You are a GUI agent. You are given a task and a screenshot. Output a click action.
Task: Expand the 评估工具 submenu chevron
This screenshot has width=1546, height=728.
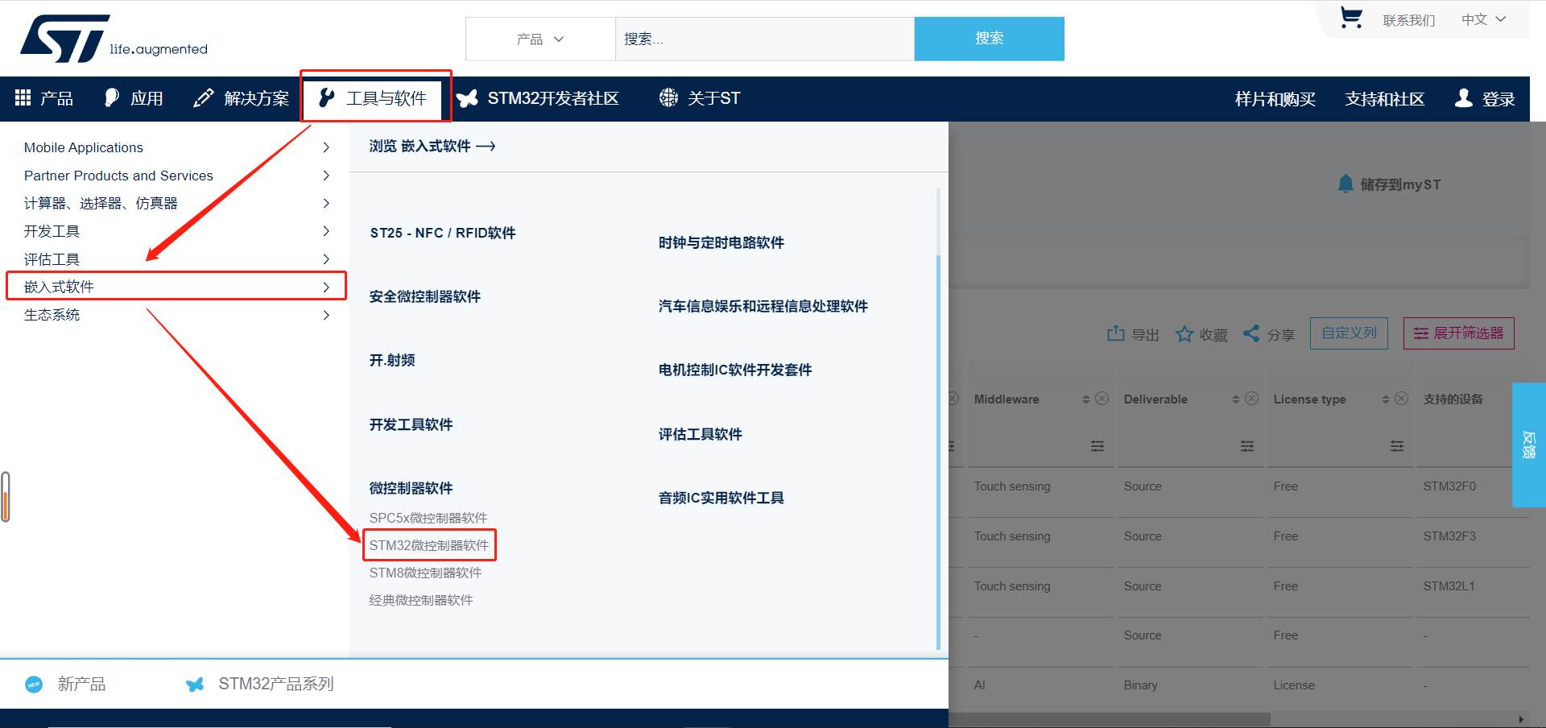click(x=326, y=259)
